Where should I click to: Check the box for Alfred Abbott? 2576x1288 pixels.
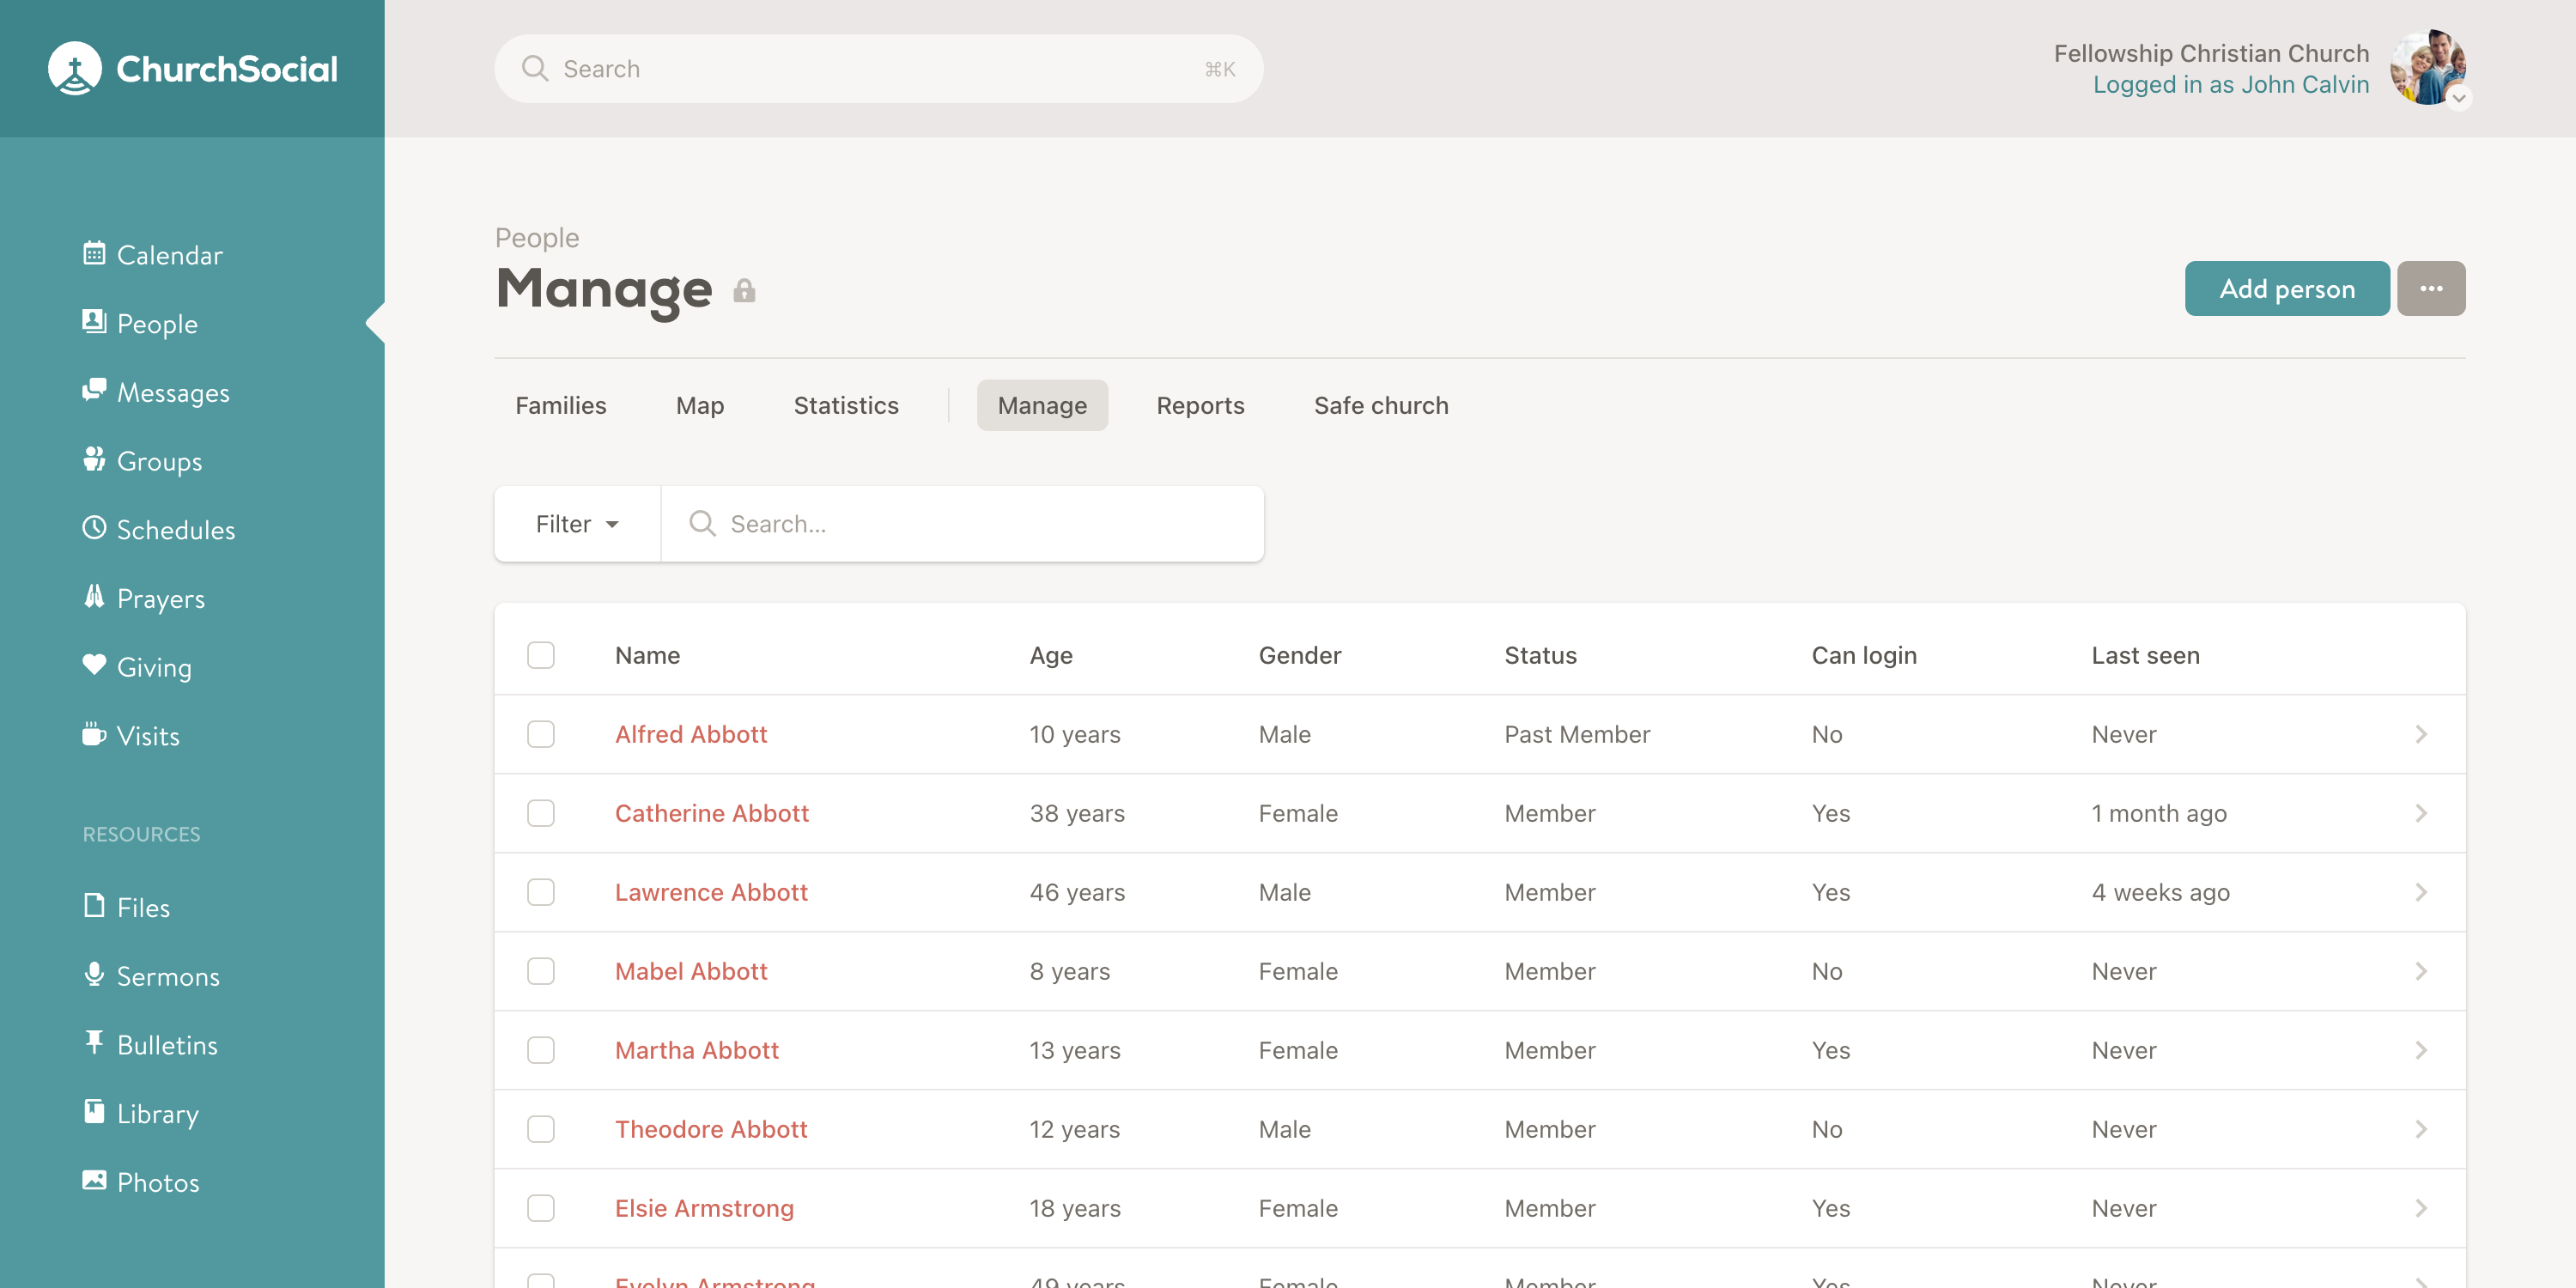pyautogui.click(x=541, y=734)
